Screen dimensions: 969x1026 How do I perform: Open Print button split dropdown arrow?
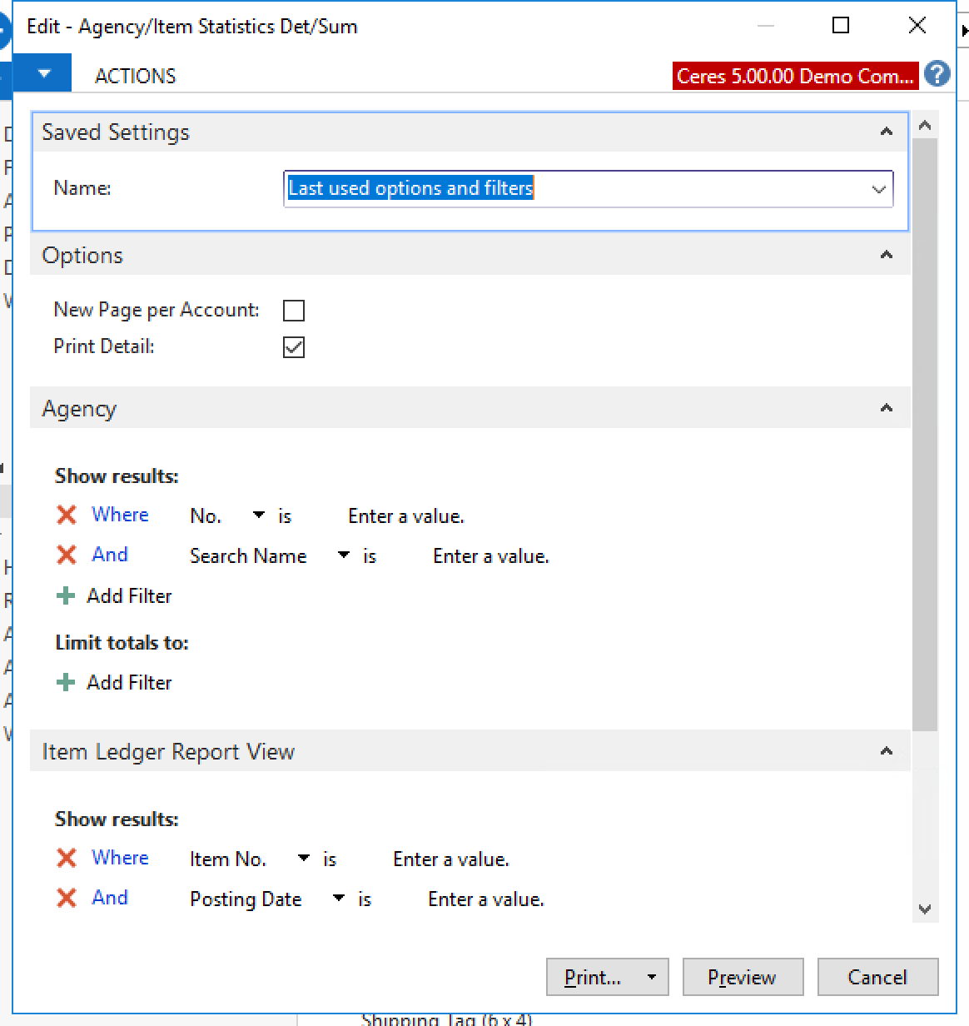click(x=652, y=978)
